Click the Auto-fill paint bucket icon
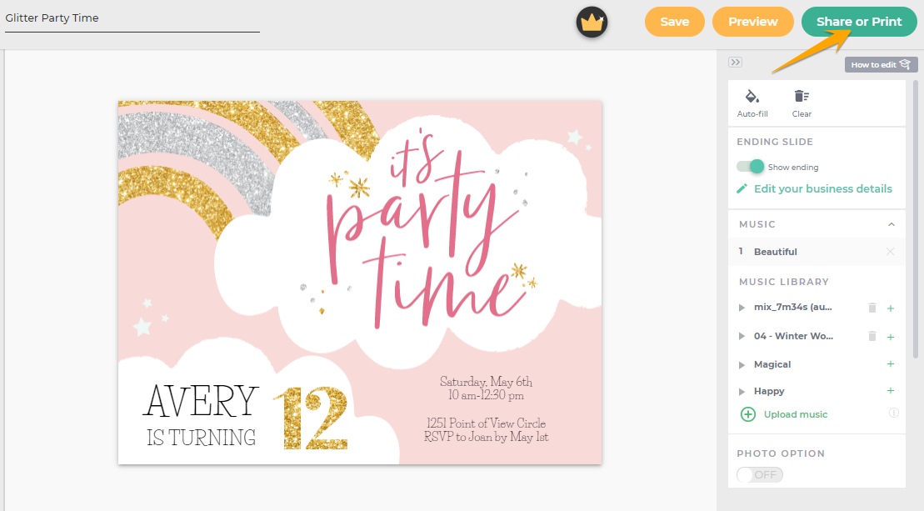924x511 pixels. (752, 96)
